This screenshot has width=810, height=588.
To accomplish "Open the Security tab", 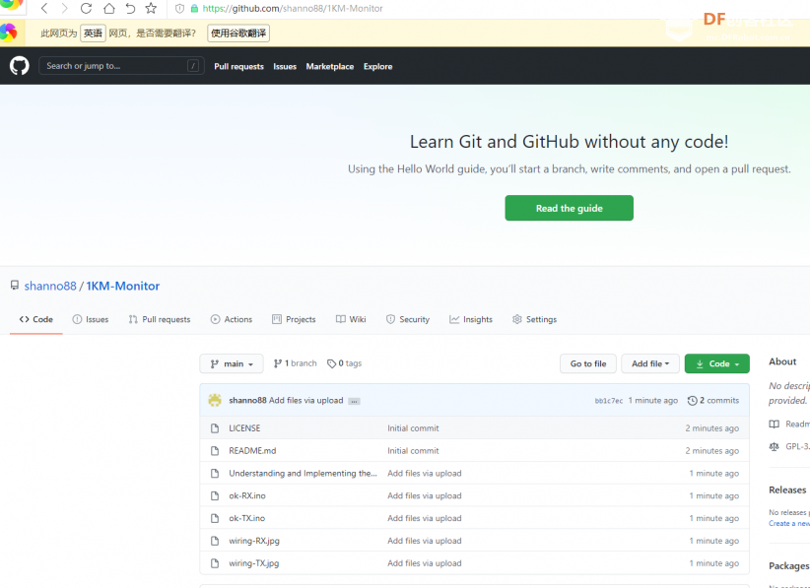I will [408, 319].
